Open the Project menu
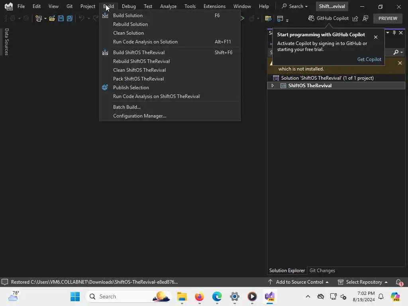Image resolution: width=408 pixels, height=306 pixels. tap(88, 6)
